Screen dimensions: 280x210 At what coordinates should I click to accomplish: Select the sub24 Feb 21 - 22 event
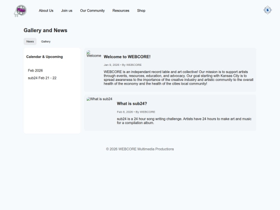coord(42,78)
